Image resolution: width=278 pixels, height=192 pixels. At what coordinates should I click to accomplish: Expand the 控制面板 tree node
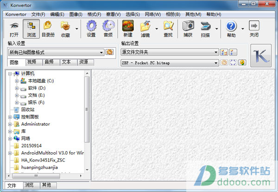click(10, 117)
